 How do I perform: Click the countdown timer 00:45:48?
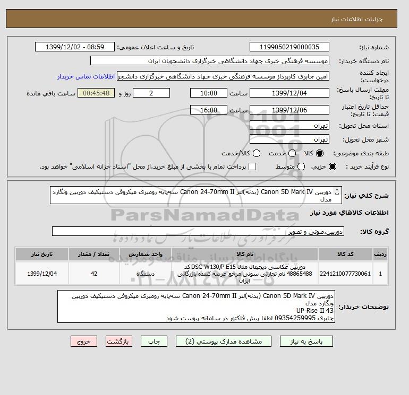(96, 93)
